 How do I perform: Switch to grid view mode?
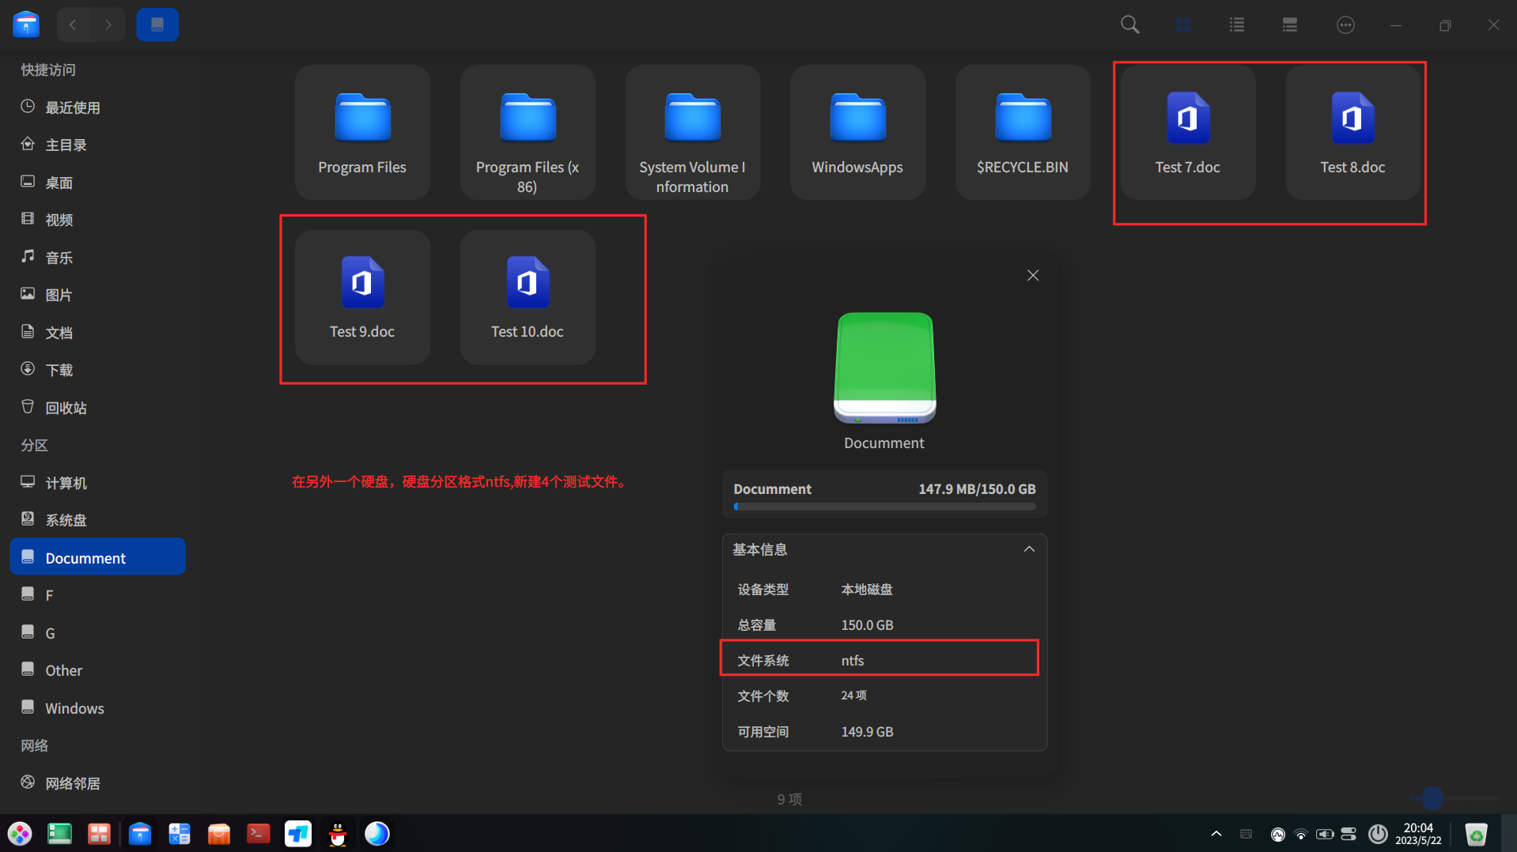coord(1182,25)
